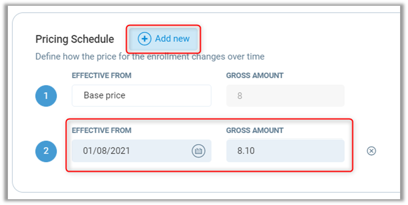Click the disabled Gross Amount field showing 8
This screenshot has width=408, height=205.
(x=285, y=96)
